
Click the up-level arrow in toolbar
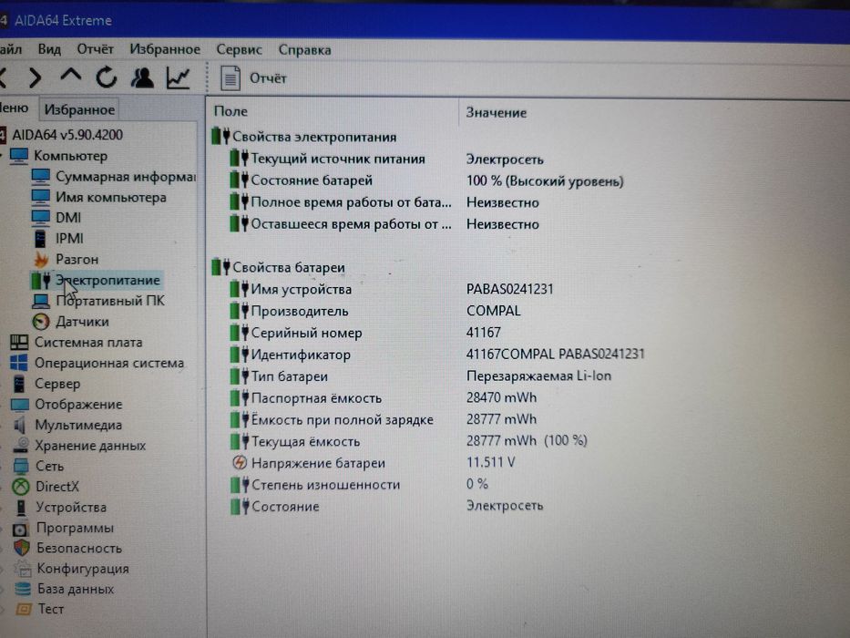(71, 76)
